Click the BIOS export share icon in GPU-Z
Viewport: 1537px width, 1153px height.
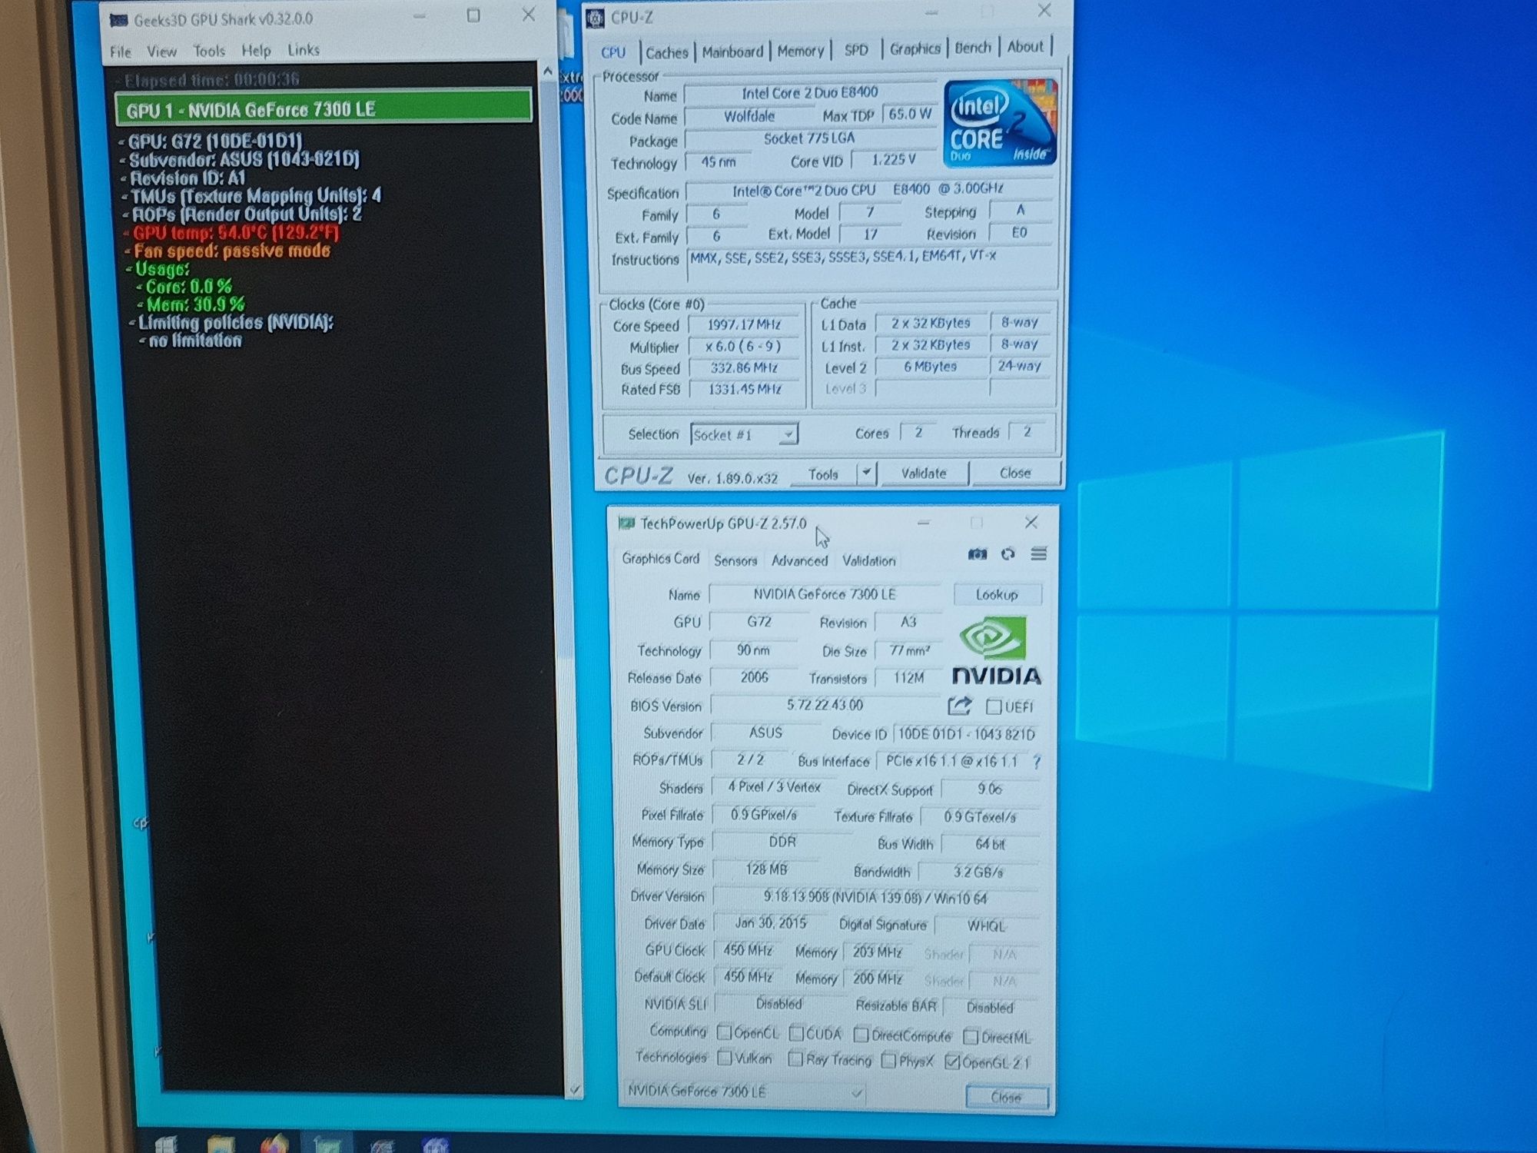click(x=960, y=706)
